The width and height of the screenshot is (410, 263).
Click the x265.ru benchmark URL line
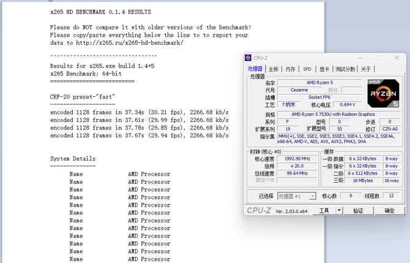(117, 43)
